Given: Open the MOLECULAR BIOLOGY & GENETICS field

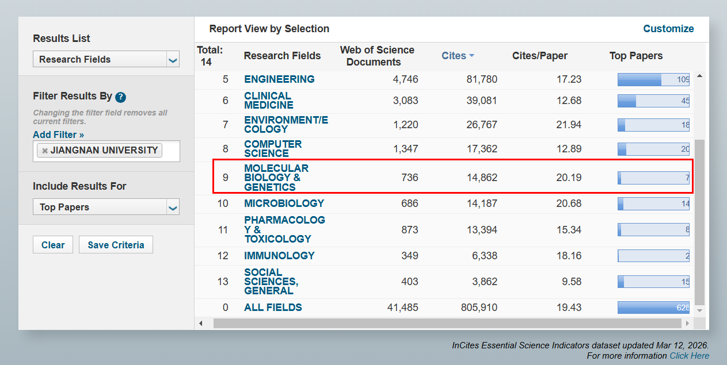Looking at the screenshot, I should [x=276, y=178].
